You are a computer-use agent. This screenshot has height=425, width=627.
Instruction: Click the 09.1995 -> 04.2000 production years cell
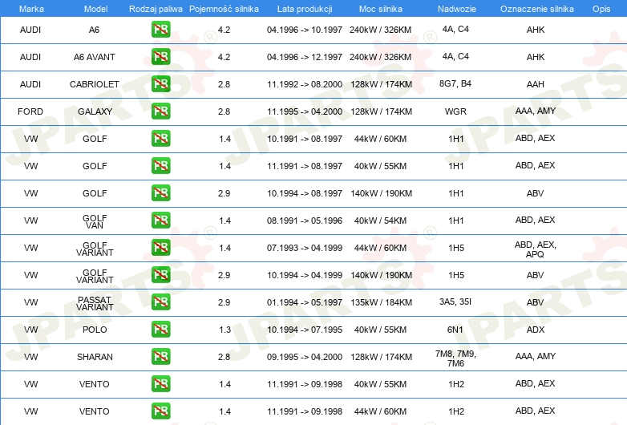click(305, 357)
